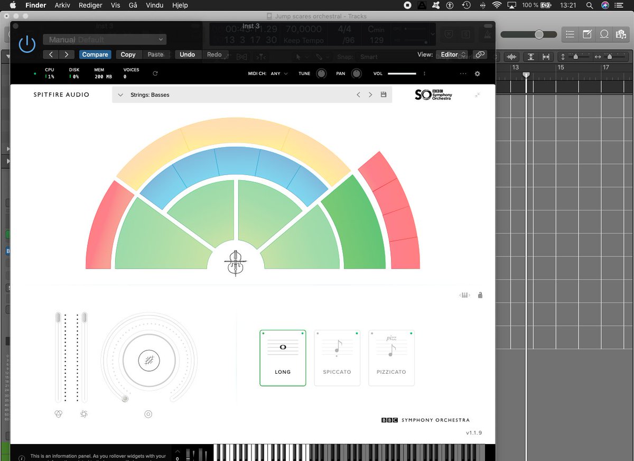The width and height of the screenshot is (634, 461).
Task: Go to next preset with right arrow
Action: point(66,54)
